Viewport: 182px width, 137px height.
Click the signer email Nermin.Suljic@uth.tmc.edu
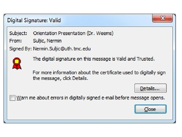[x=62, y=48]
